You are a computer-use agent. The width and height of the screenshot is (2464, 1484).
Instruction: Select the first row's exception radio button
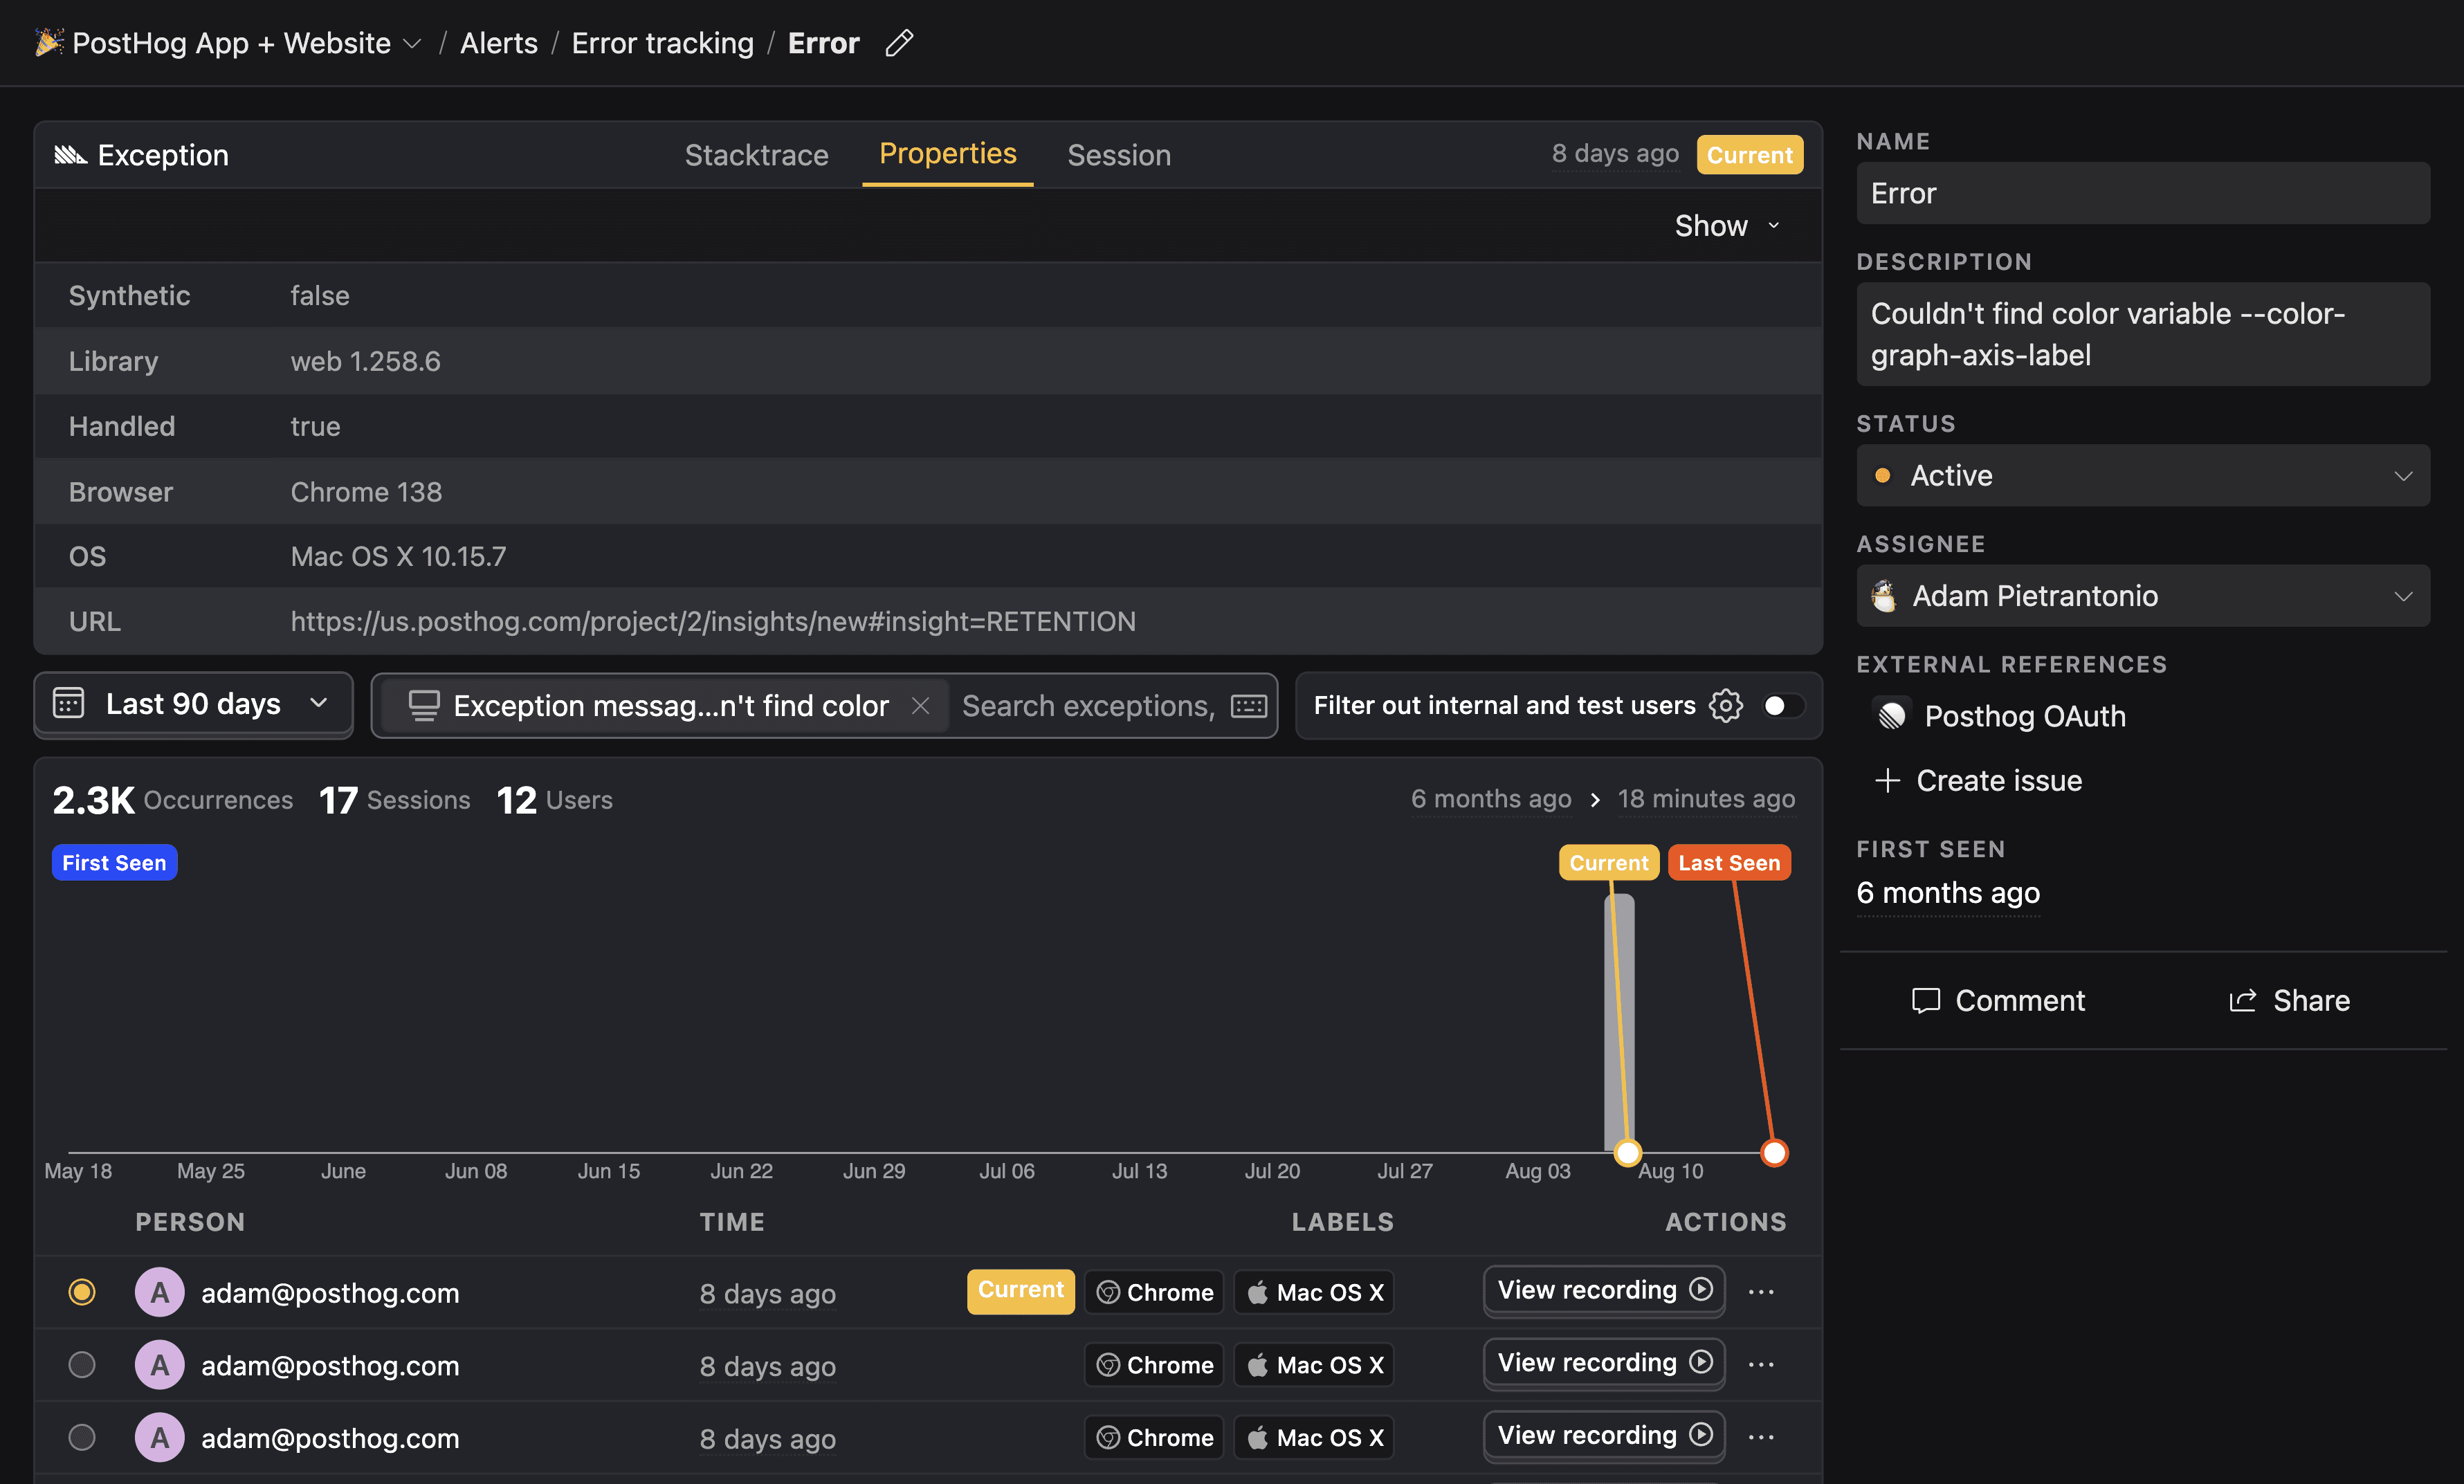(x=82, y=1292)
